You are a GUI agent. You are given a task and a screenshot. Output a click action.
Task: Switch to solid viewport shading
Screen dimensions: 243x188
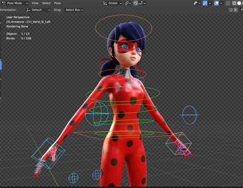[x=239, y=3]
